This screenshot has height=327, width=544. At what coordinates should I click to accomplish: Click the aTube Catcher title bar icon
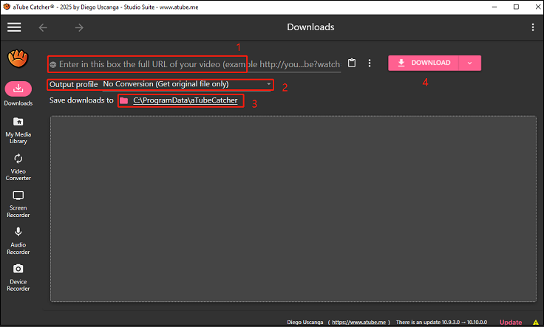point(7,7)
